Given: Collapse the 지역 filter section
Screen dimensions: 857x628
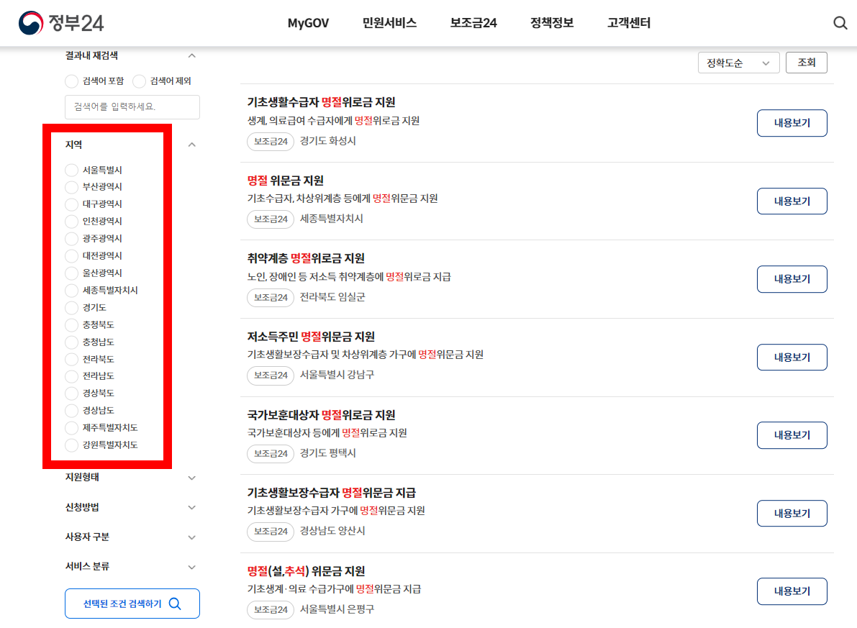Looking at the screenshot, I should click(x=191, y=145).
